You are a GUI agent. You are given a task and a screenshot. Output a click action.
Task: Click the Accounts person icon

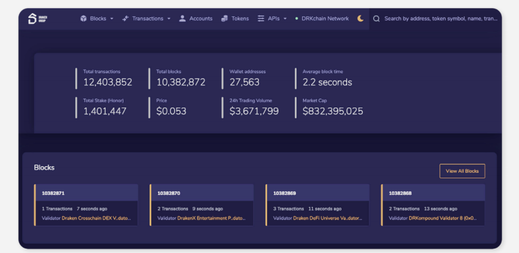182,18
